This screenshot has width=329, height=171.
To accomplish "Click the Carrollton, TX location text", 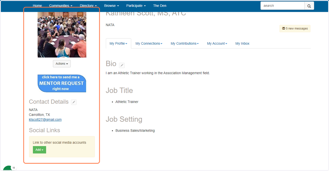I will [x=39, y=115].
